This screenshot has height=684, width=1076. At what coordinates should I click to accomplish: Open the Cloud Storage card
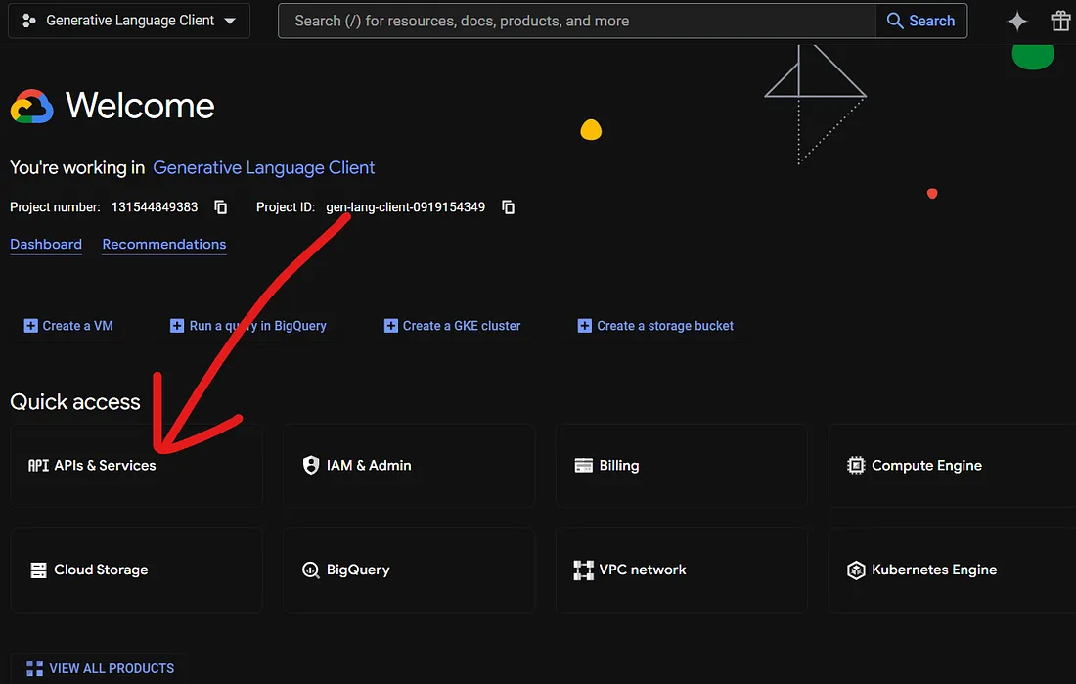(x=136, y=570)
